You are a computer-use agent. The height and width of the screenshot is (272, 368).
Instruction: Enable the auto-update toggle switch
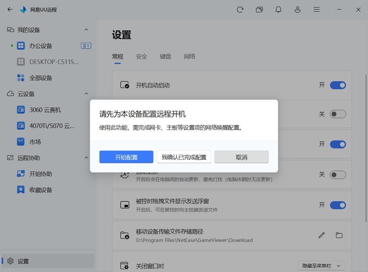coord(338,174)
